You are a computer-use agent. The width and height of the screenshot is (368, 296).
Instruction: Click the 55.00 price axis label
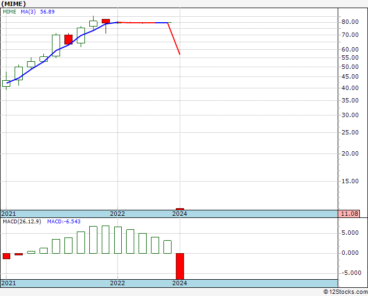coord(350,57)
